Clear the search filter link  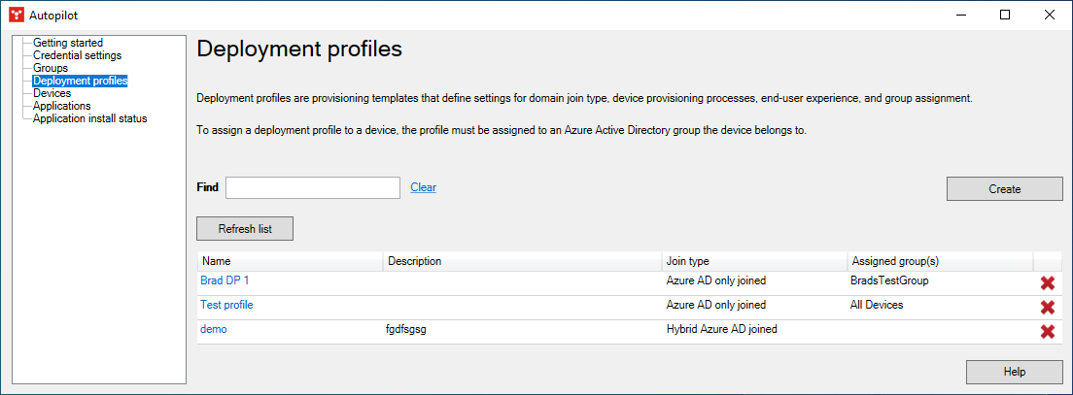tap(423, 187)
